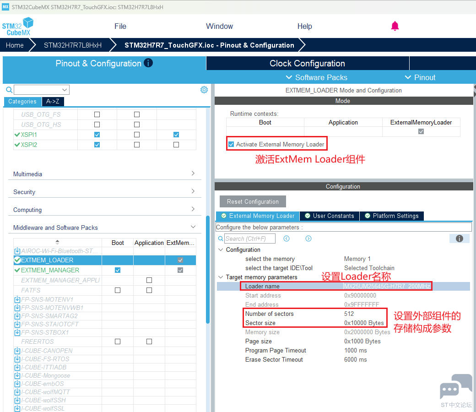Go to next search result arrow
Viewport: 476px width, 412px height.
(x=308, y=239)
